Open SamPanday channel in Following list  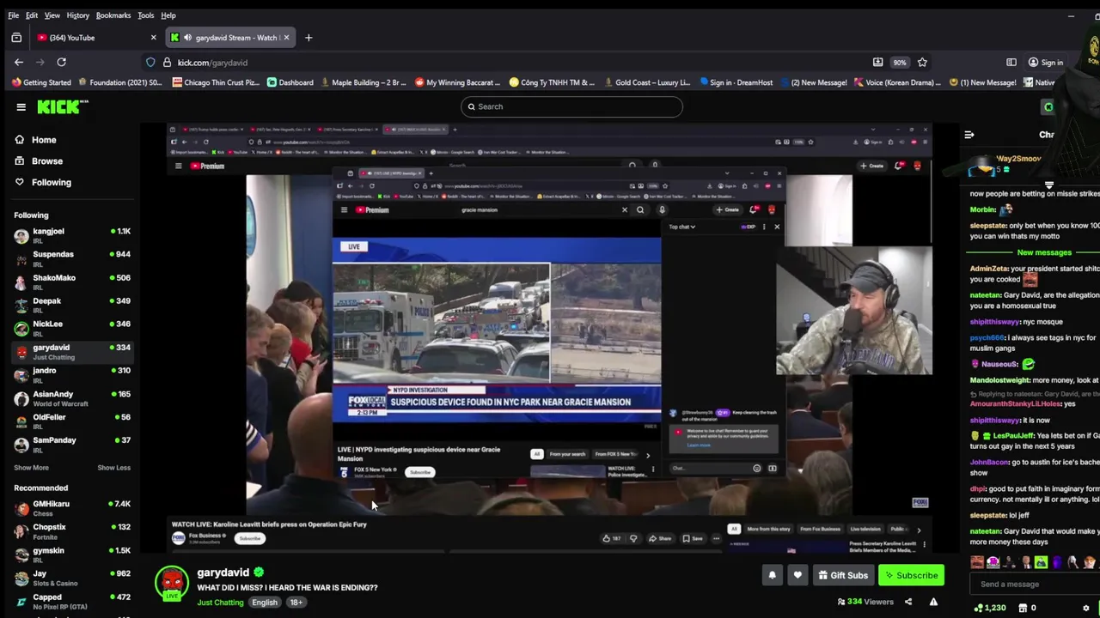point(72,445)
